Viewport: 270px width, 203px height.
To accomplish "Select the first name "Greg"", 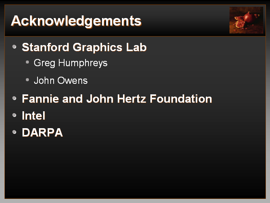I will [44, 63].
